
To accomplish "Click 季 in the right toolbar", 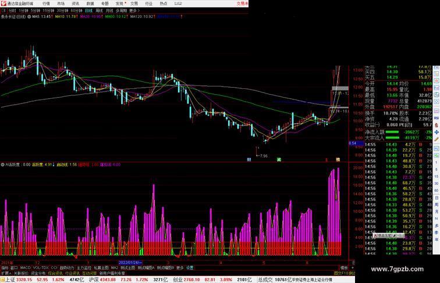I will (437, 232).
